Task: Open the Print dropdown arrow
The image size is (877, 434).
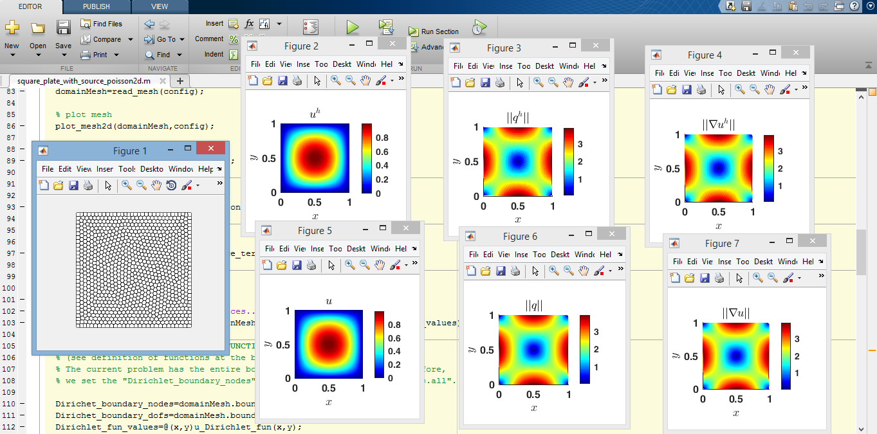Action: (116, 55)
